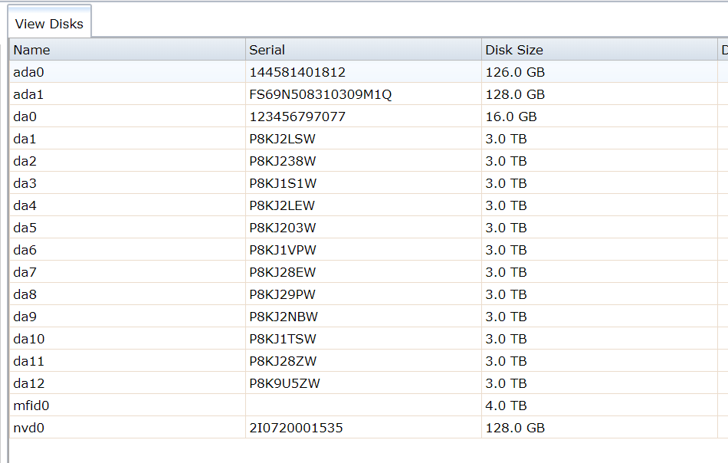Sort by the Disk Size column header

click(x=599, y=50)
